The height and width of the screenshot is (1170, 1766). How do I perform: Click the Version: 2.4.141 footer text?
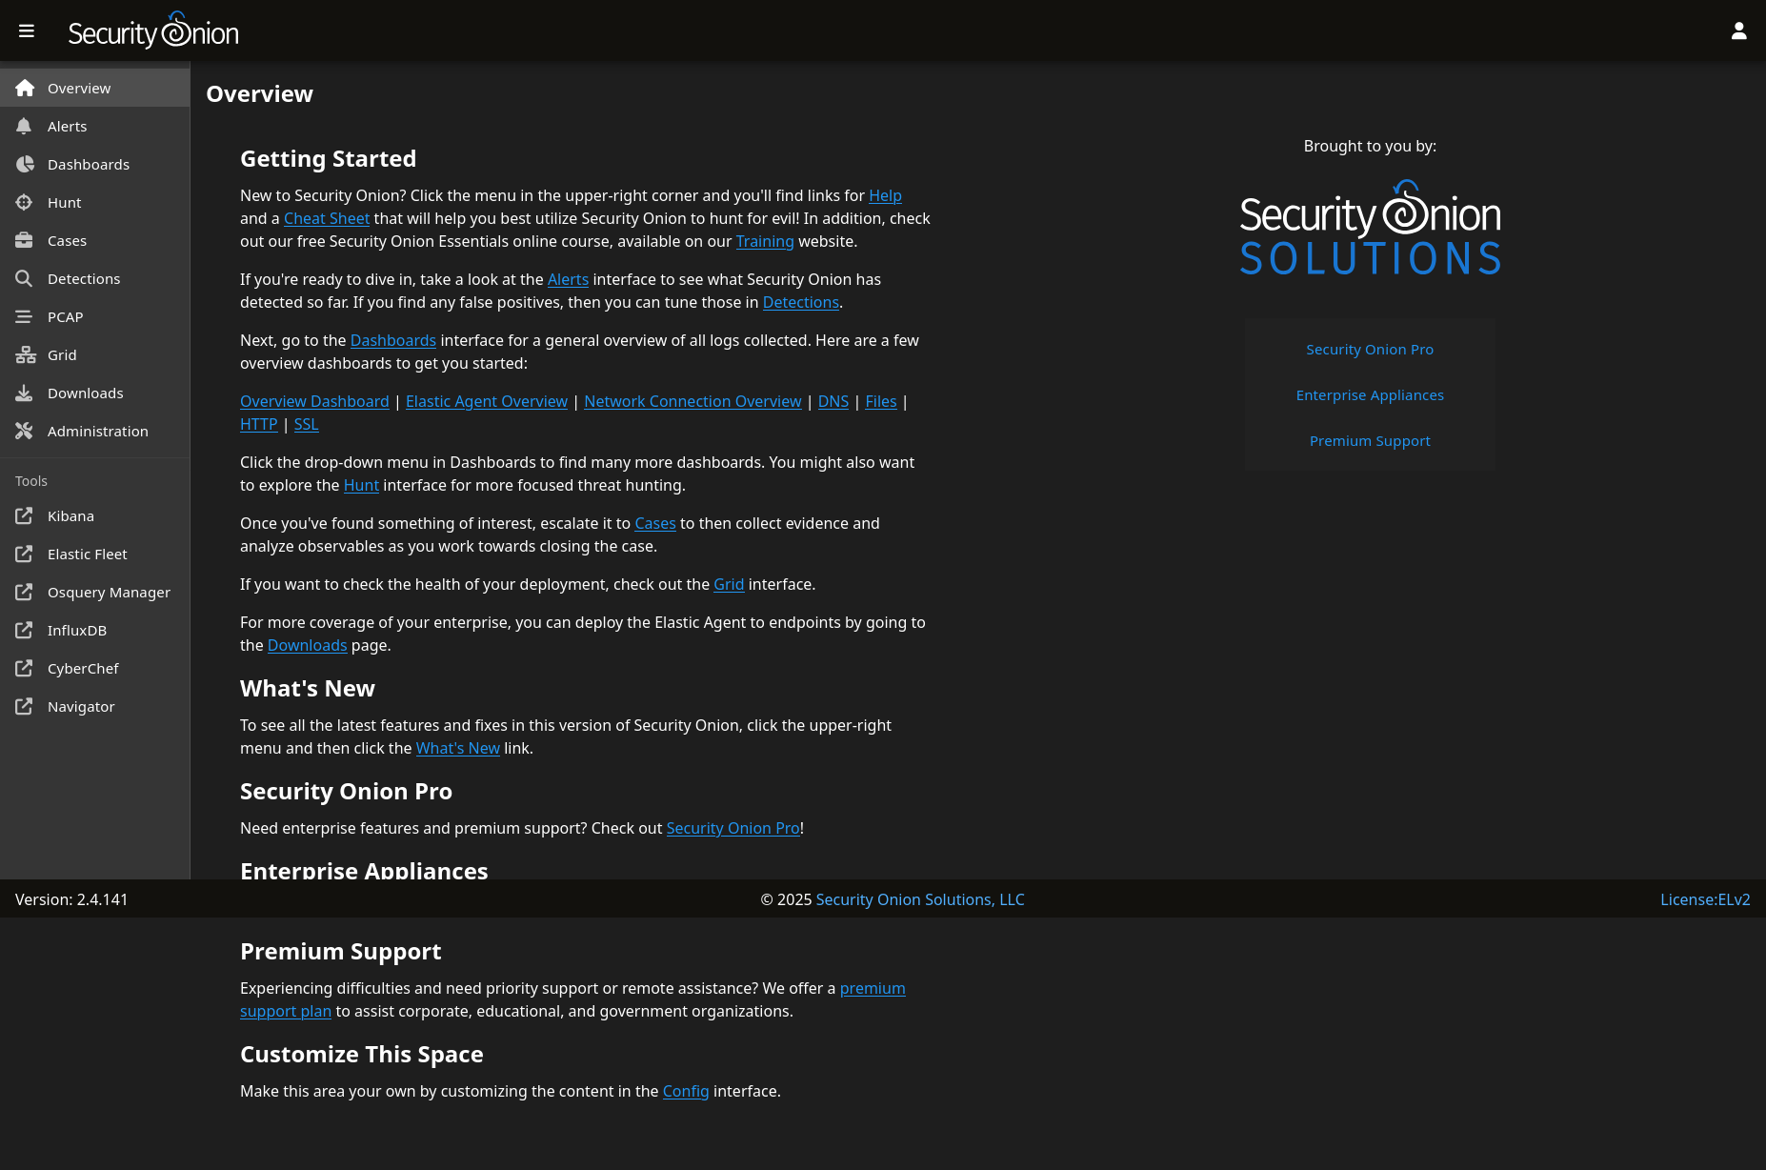point(71,899)
